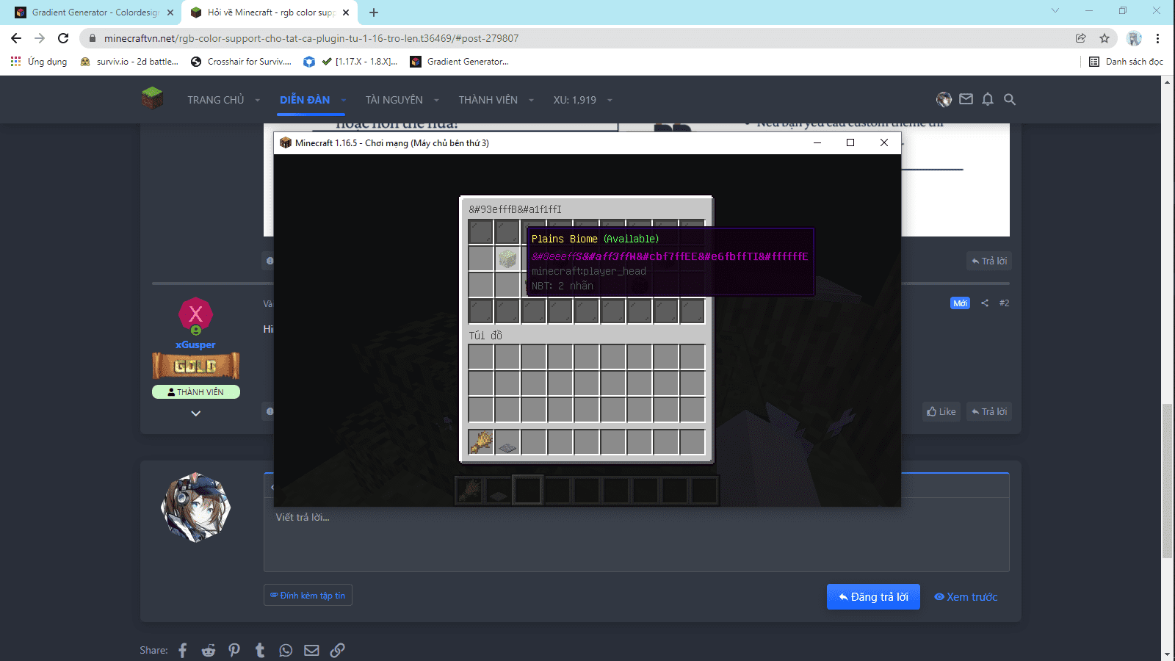The height and width of the screenshot is (661, 1175).
Task: Reload the current page
Action: [63, 38]
